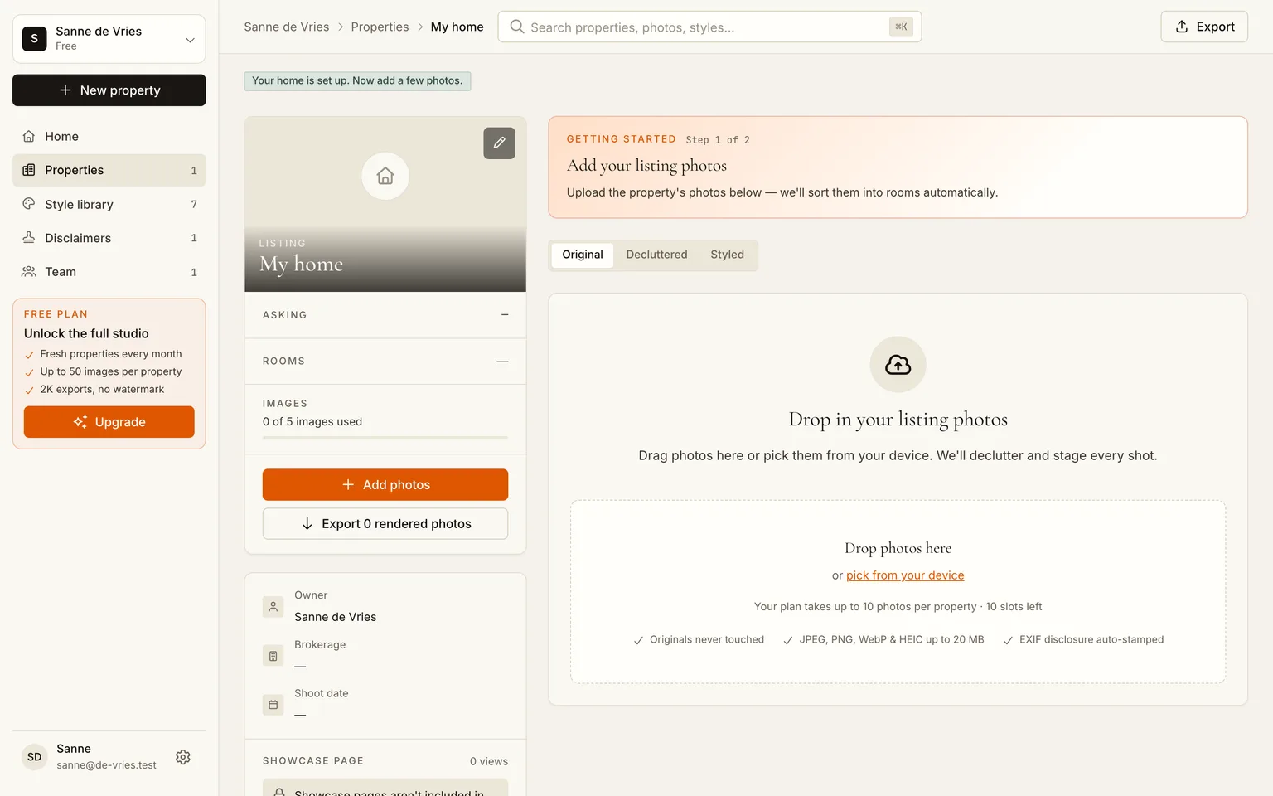Click the New property button

[x=109, y=90]
